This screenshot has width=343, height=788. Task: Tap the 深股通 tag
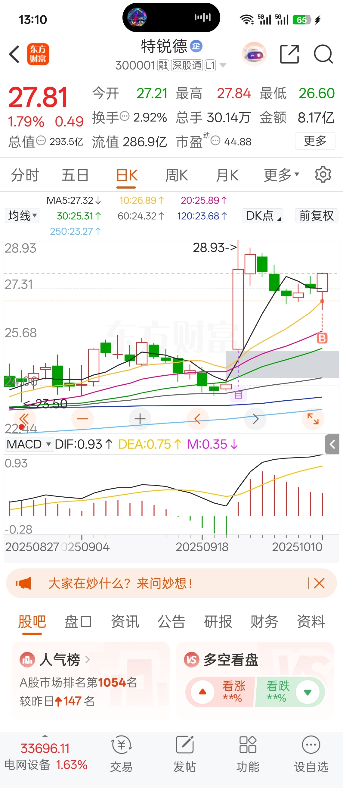click(x=187, y=65)
